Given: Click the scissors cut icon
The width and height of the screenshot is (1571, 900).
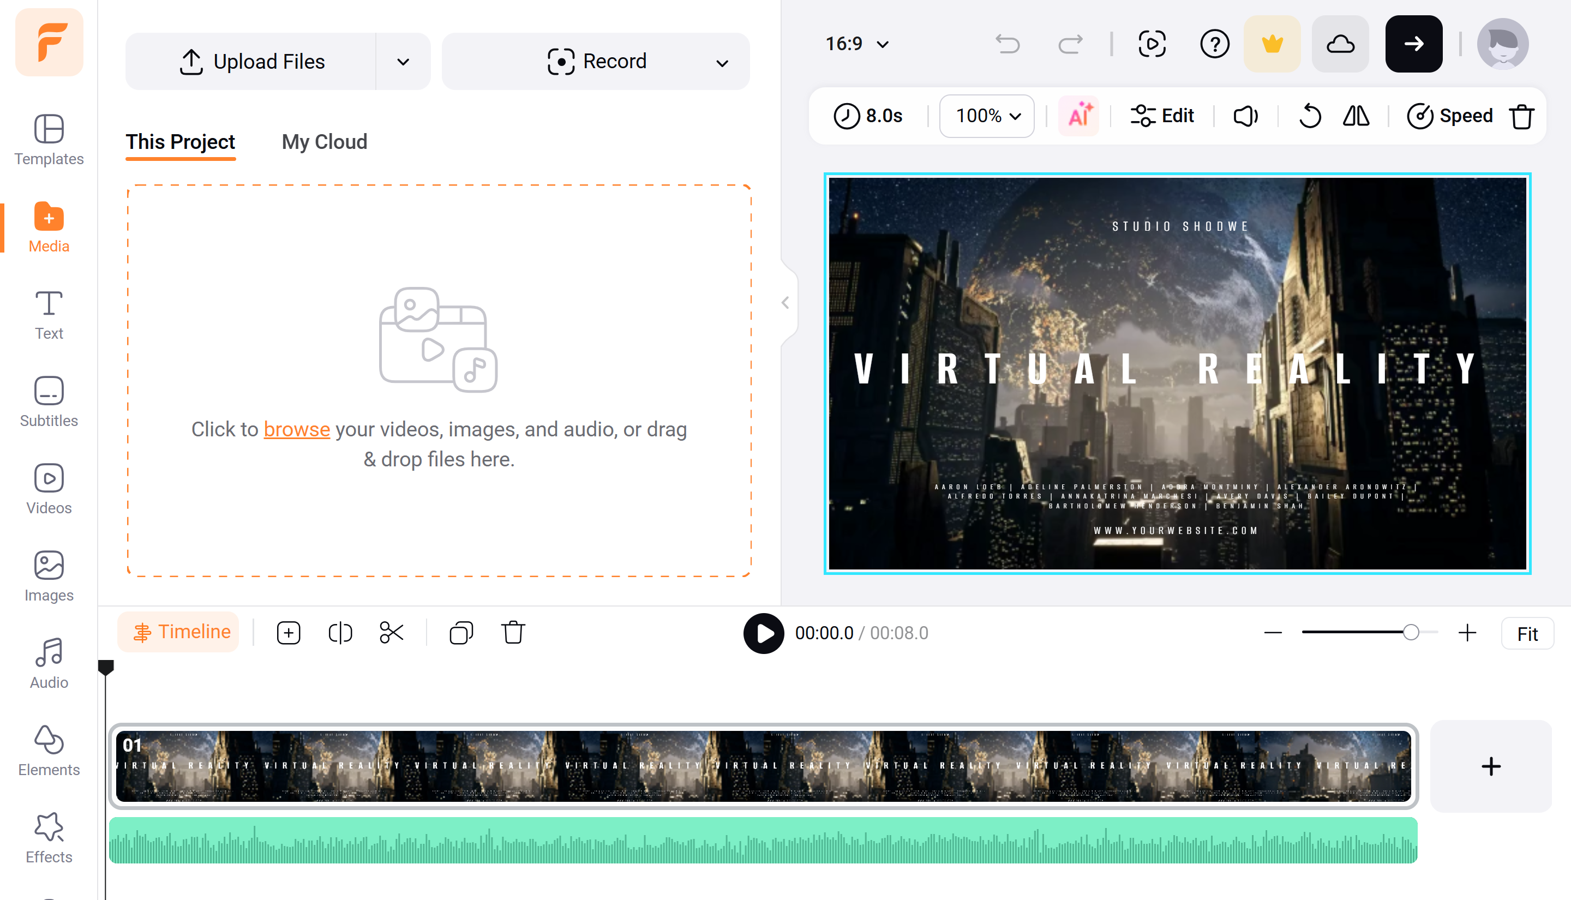Looking at the screenshot, I should point(391,632).
